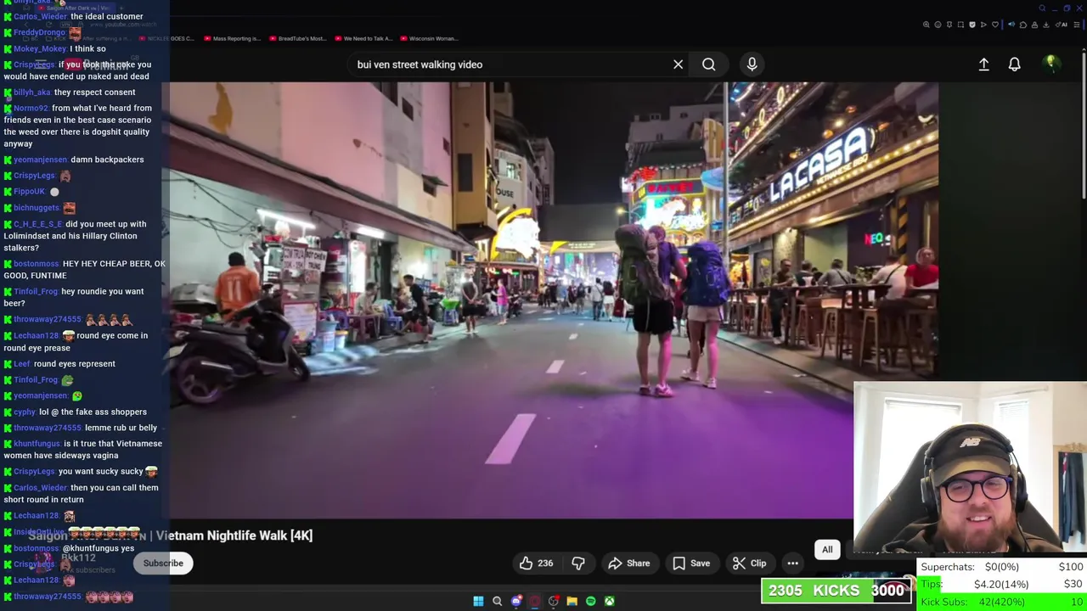This screenshot has width=1087, height=611.
Task: Click username 'C_H_E_E_S_E' in chat
Action: [38, 224]
